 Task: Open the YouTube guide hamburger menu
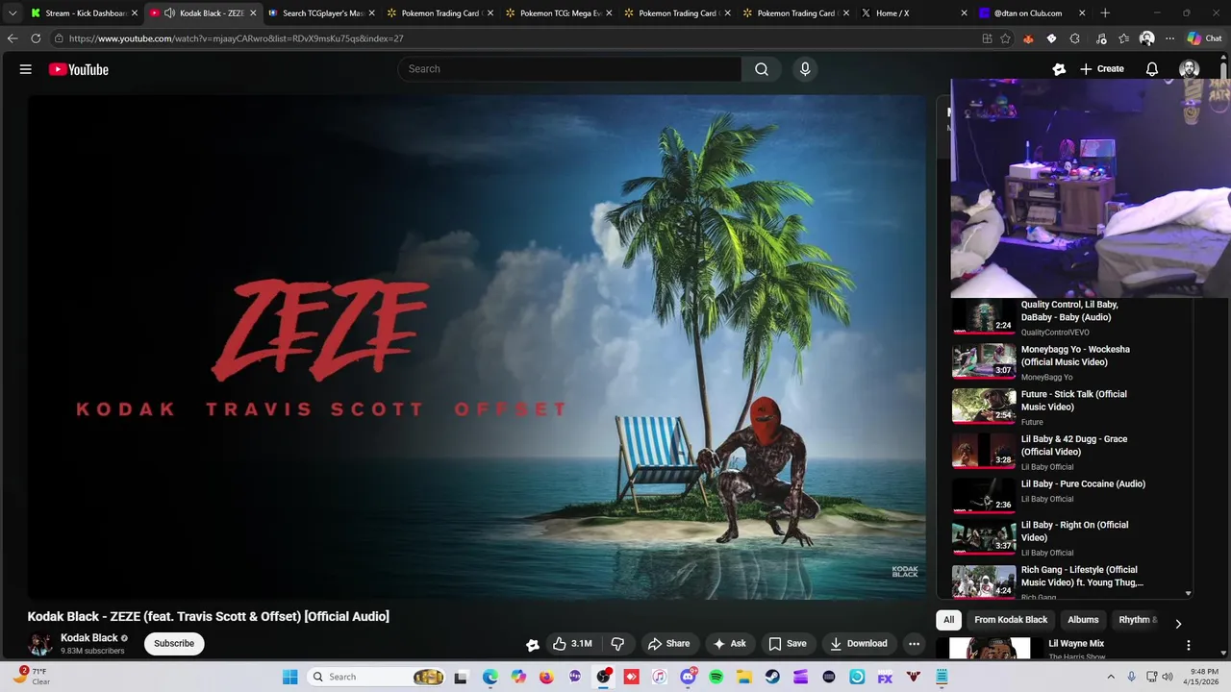(x=26, y=69)
